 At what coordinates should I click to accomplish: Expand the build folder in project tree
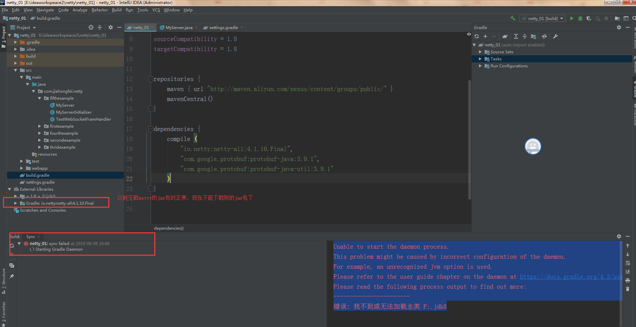(x=15, y=56)
